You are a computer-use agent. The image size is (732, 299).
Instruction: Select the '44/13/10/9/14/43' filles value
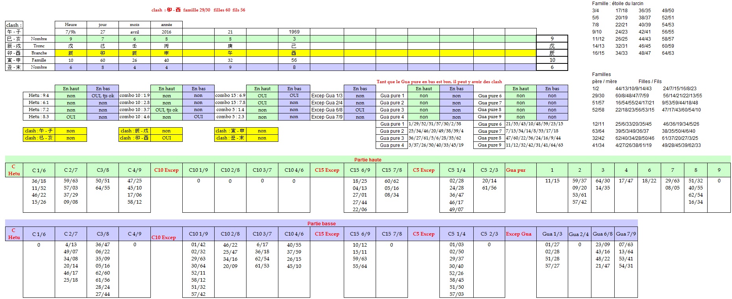tap(633, 89)
